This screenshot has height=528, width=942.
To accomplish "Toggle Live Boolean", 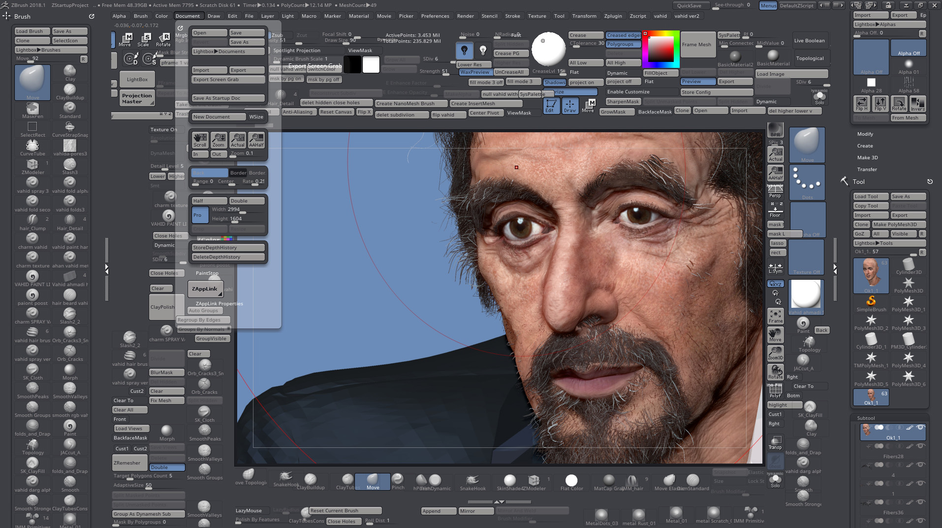I will (x=809, y=40).
